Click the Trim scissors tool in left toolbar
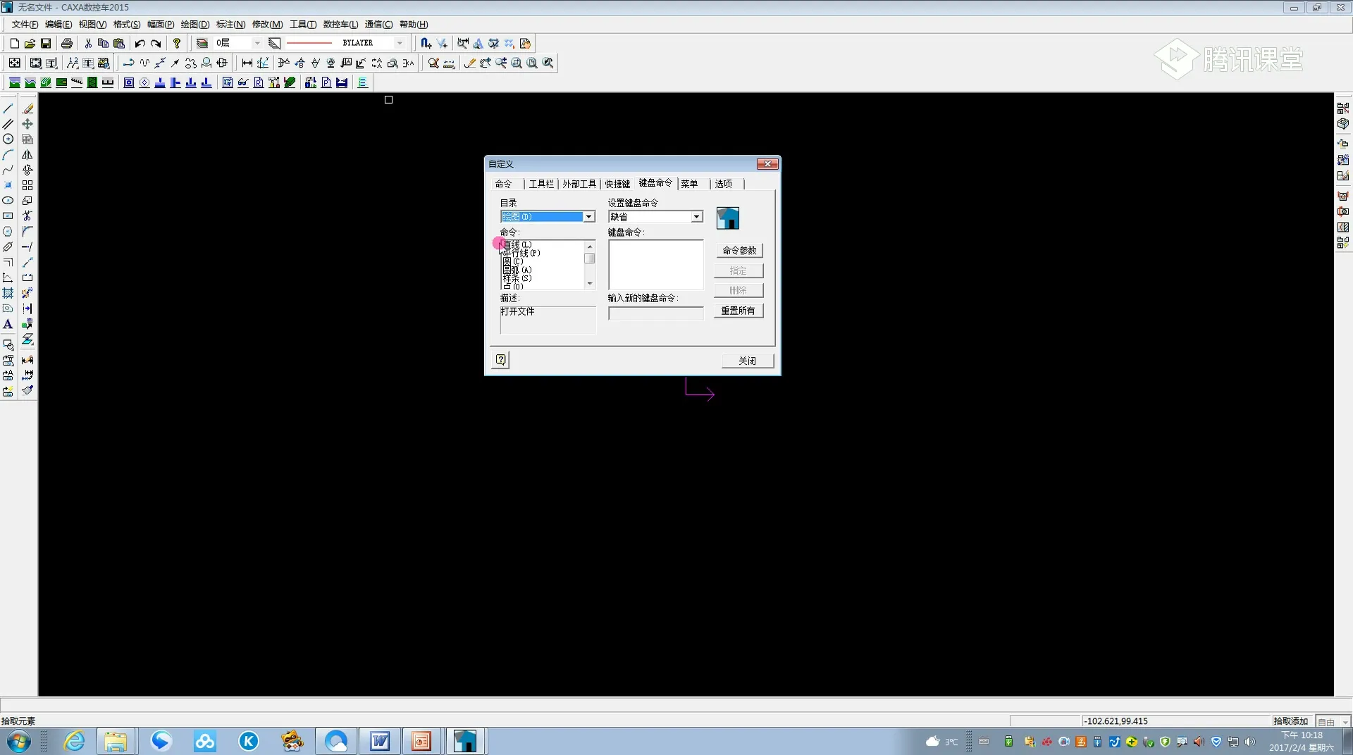This screenshot has height=755, width=1353. coord(27,216)
